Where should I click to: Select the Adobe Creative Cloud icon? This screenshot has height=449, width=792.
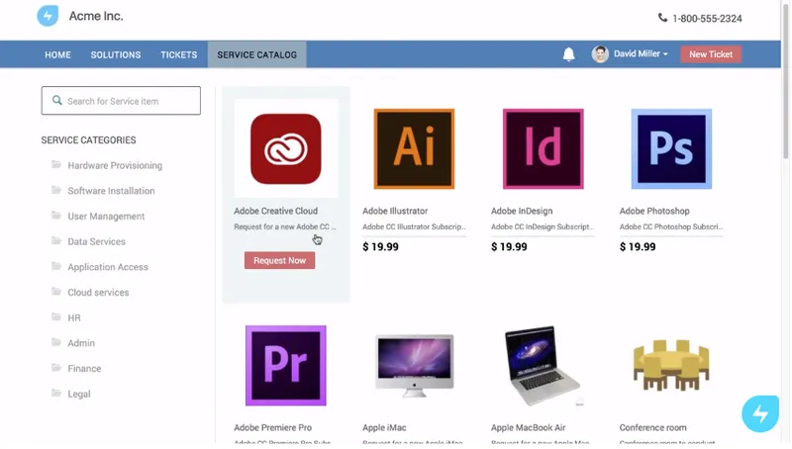[286, 148]
